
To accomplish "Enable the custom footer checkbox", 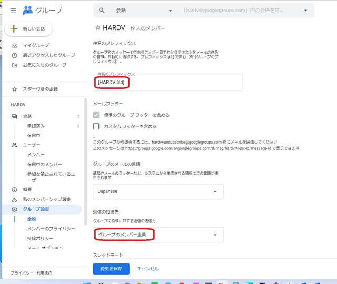I will tap(96, 126).
